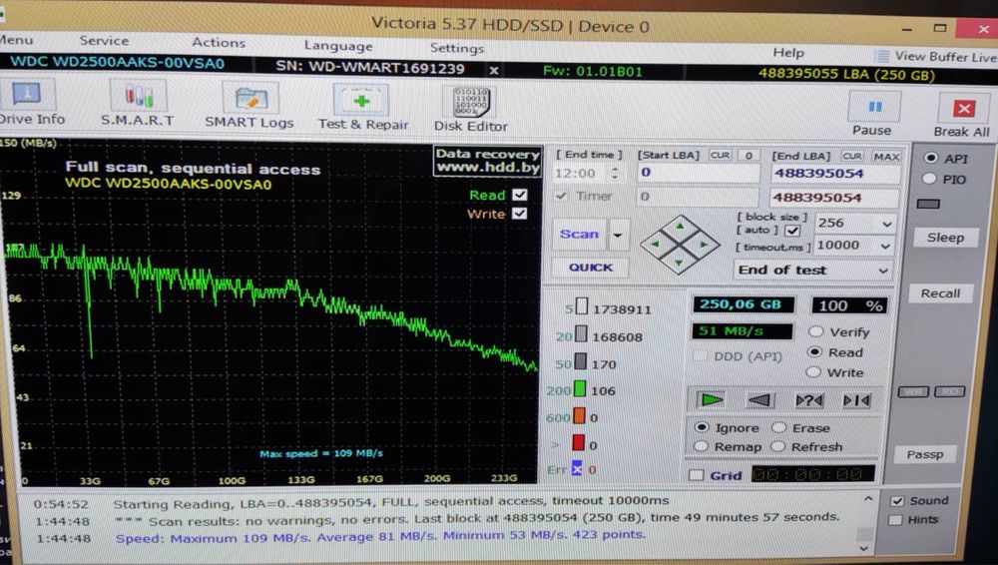Open the Disk Editor
998x565 pixels.
tap(471, 109)
